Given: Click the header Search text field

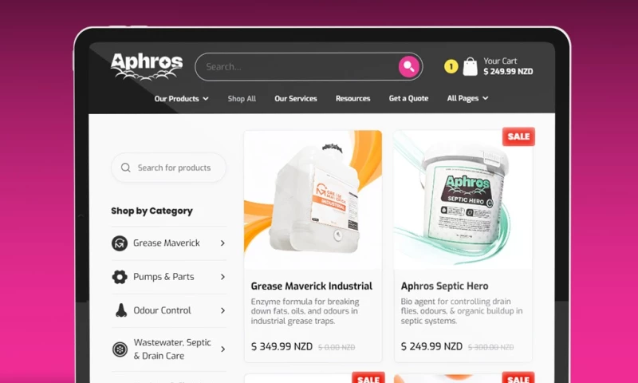Looking at the screenshot, I should click(x=297, y=67).
